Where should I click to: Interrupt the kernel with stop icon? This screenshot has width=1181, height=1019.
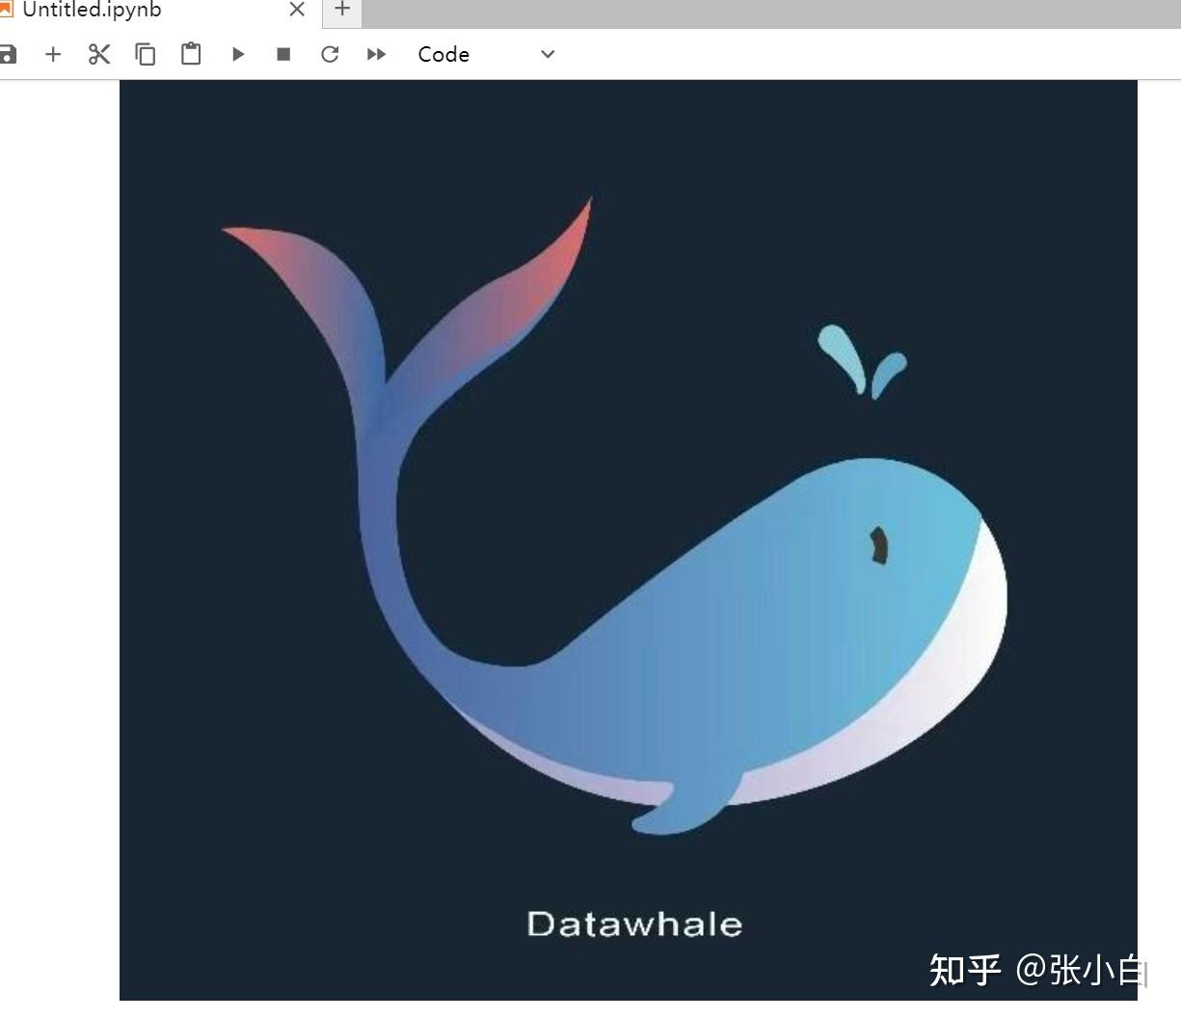click(283, 54)
